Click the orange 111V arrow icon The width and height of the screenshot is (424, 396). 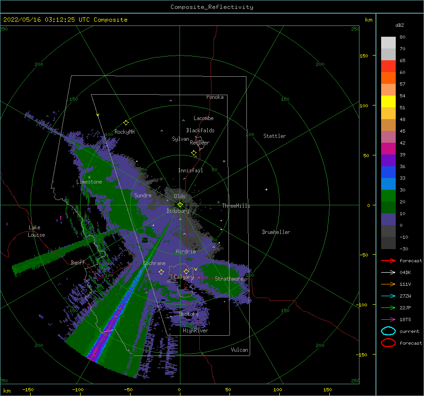[x=388, y=284]
